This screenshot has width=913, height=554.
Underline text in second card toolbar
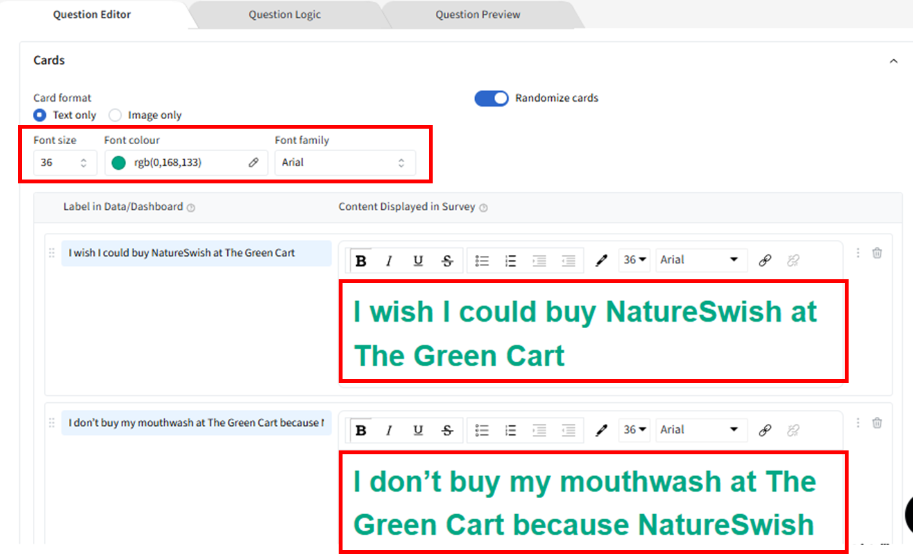click(x=418, y=430)
